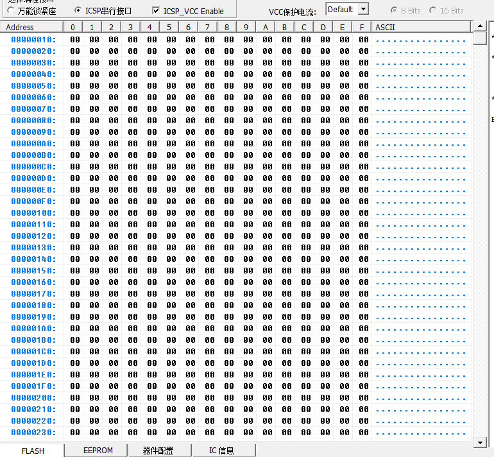
Task: Click the vertical scrollbar thumb
Action: tap(479, 38)
